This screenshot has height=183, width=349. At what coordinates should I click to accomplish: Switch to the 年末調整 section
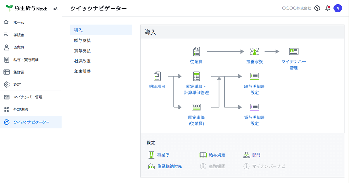(x=83, y=71)
